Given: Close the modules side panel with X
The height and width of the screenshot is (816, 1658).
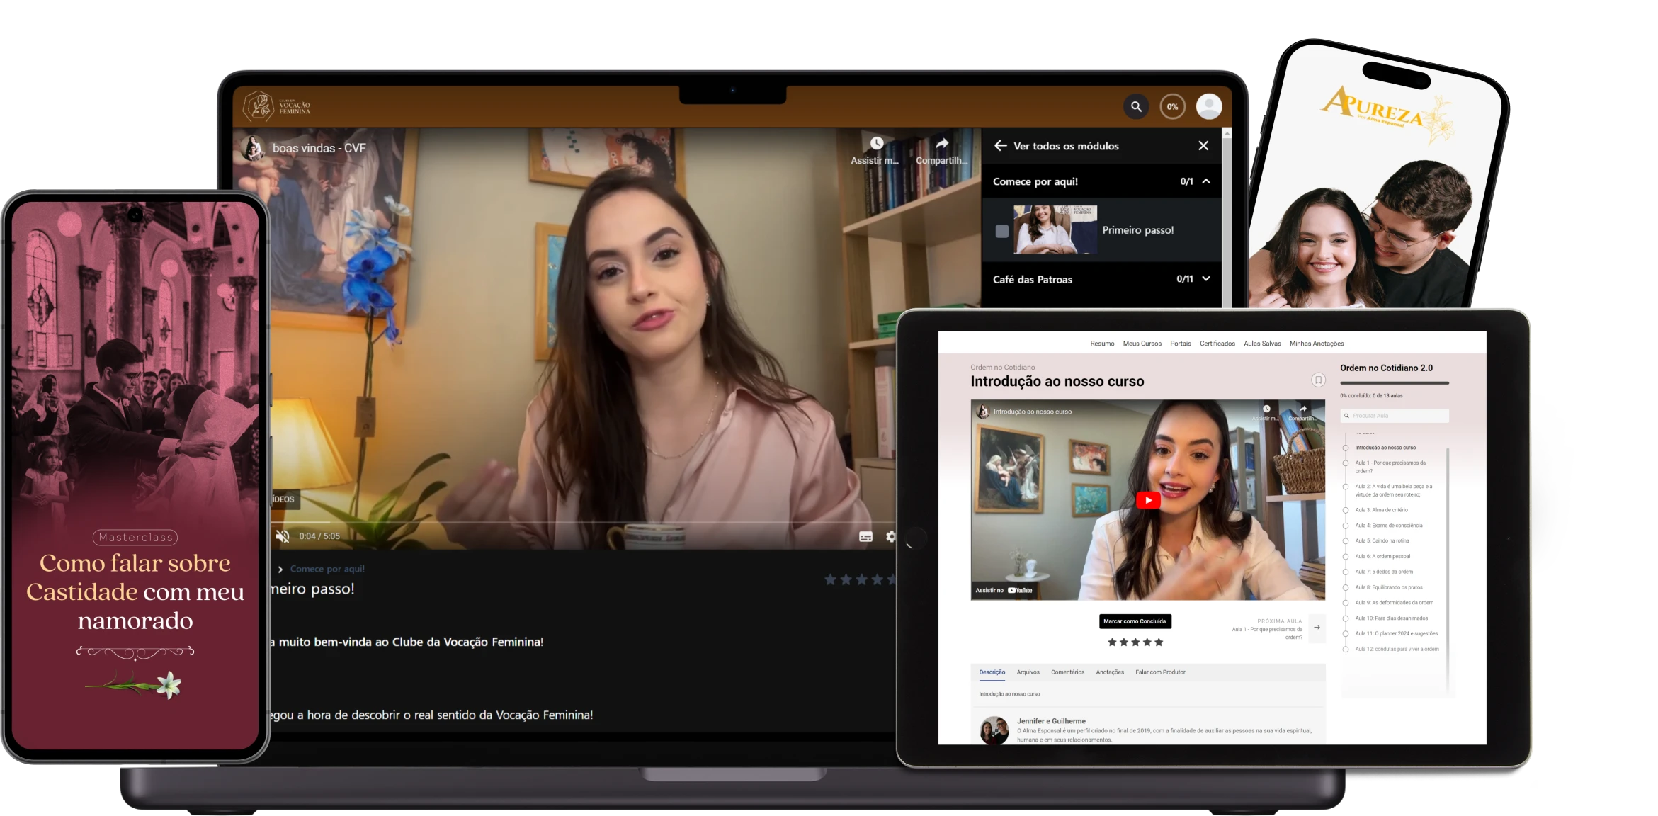Looking at the screenshot, I should pyautogui.click(x=1203, y=146).
